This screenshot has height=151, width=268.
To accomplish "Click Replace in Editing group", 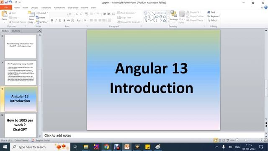I will coord(214,16).
